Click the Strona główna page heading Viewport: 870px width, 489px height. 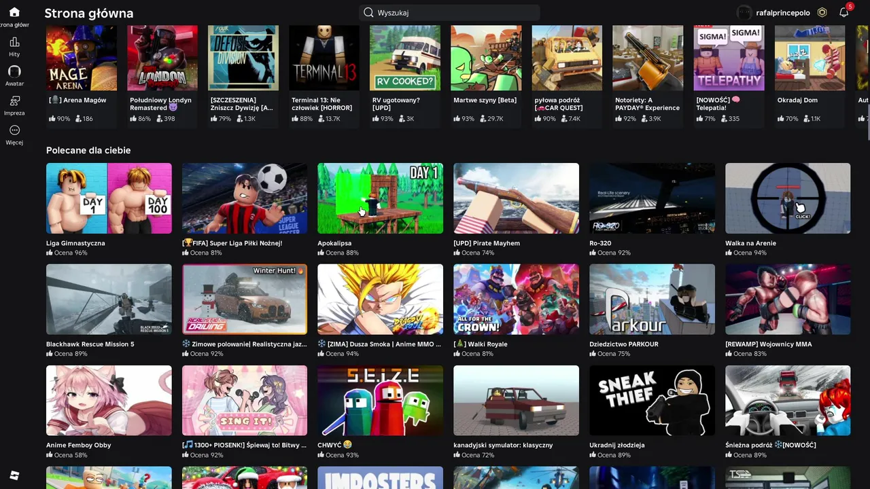pos(89,14)
